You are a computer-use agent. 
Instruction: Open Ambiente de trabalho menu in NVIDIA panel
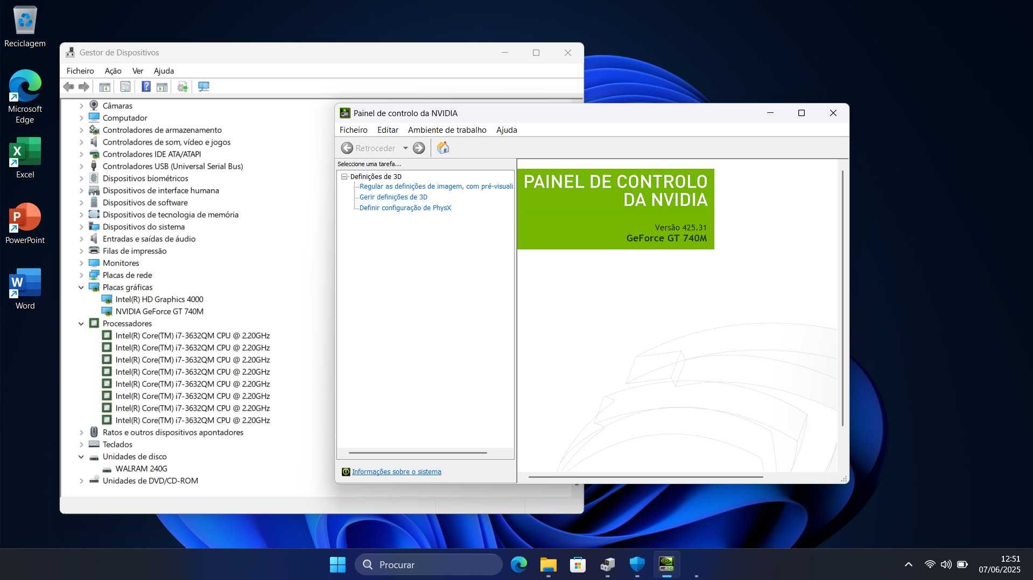[x=447, y=130]
